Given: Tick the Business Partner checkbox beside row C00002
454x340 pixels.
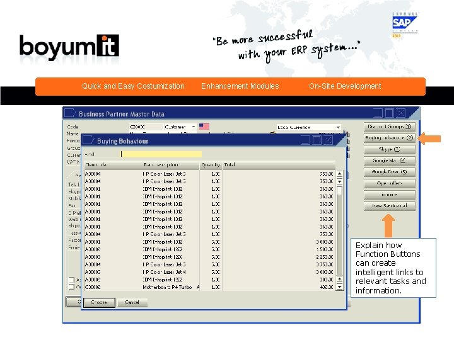Looking at the screenshot, I should click(x=71, y=287).
